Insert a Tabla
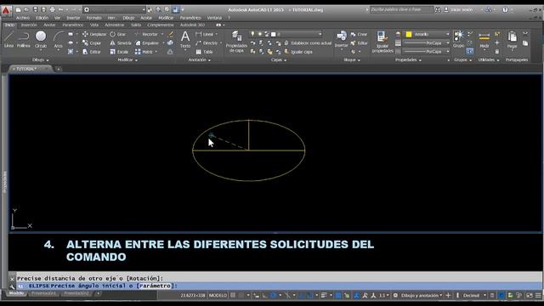 click(204, 52)
